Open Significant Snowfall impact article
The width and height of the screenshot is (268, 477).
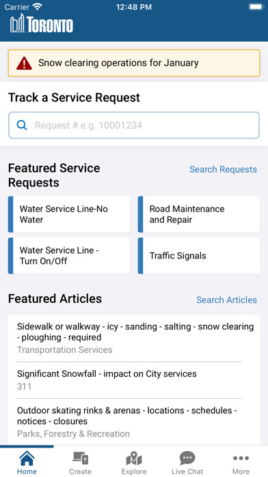tap(134, 380)
